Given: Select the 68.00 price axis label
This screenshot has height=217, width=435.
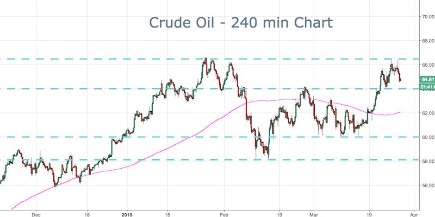Looking at the screenshot, I should (x=426, y=41).
